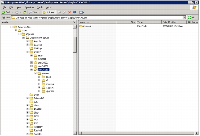This screenshot has height=136, width=200.
Task: Toggle the Folders pane button
Action: pyautogui.click(x=48, y=12)
